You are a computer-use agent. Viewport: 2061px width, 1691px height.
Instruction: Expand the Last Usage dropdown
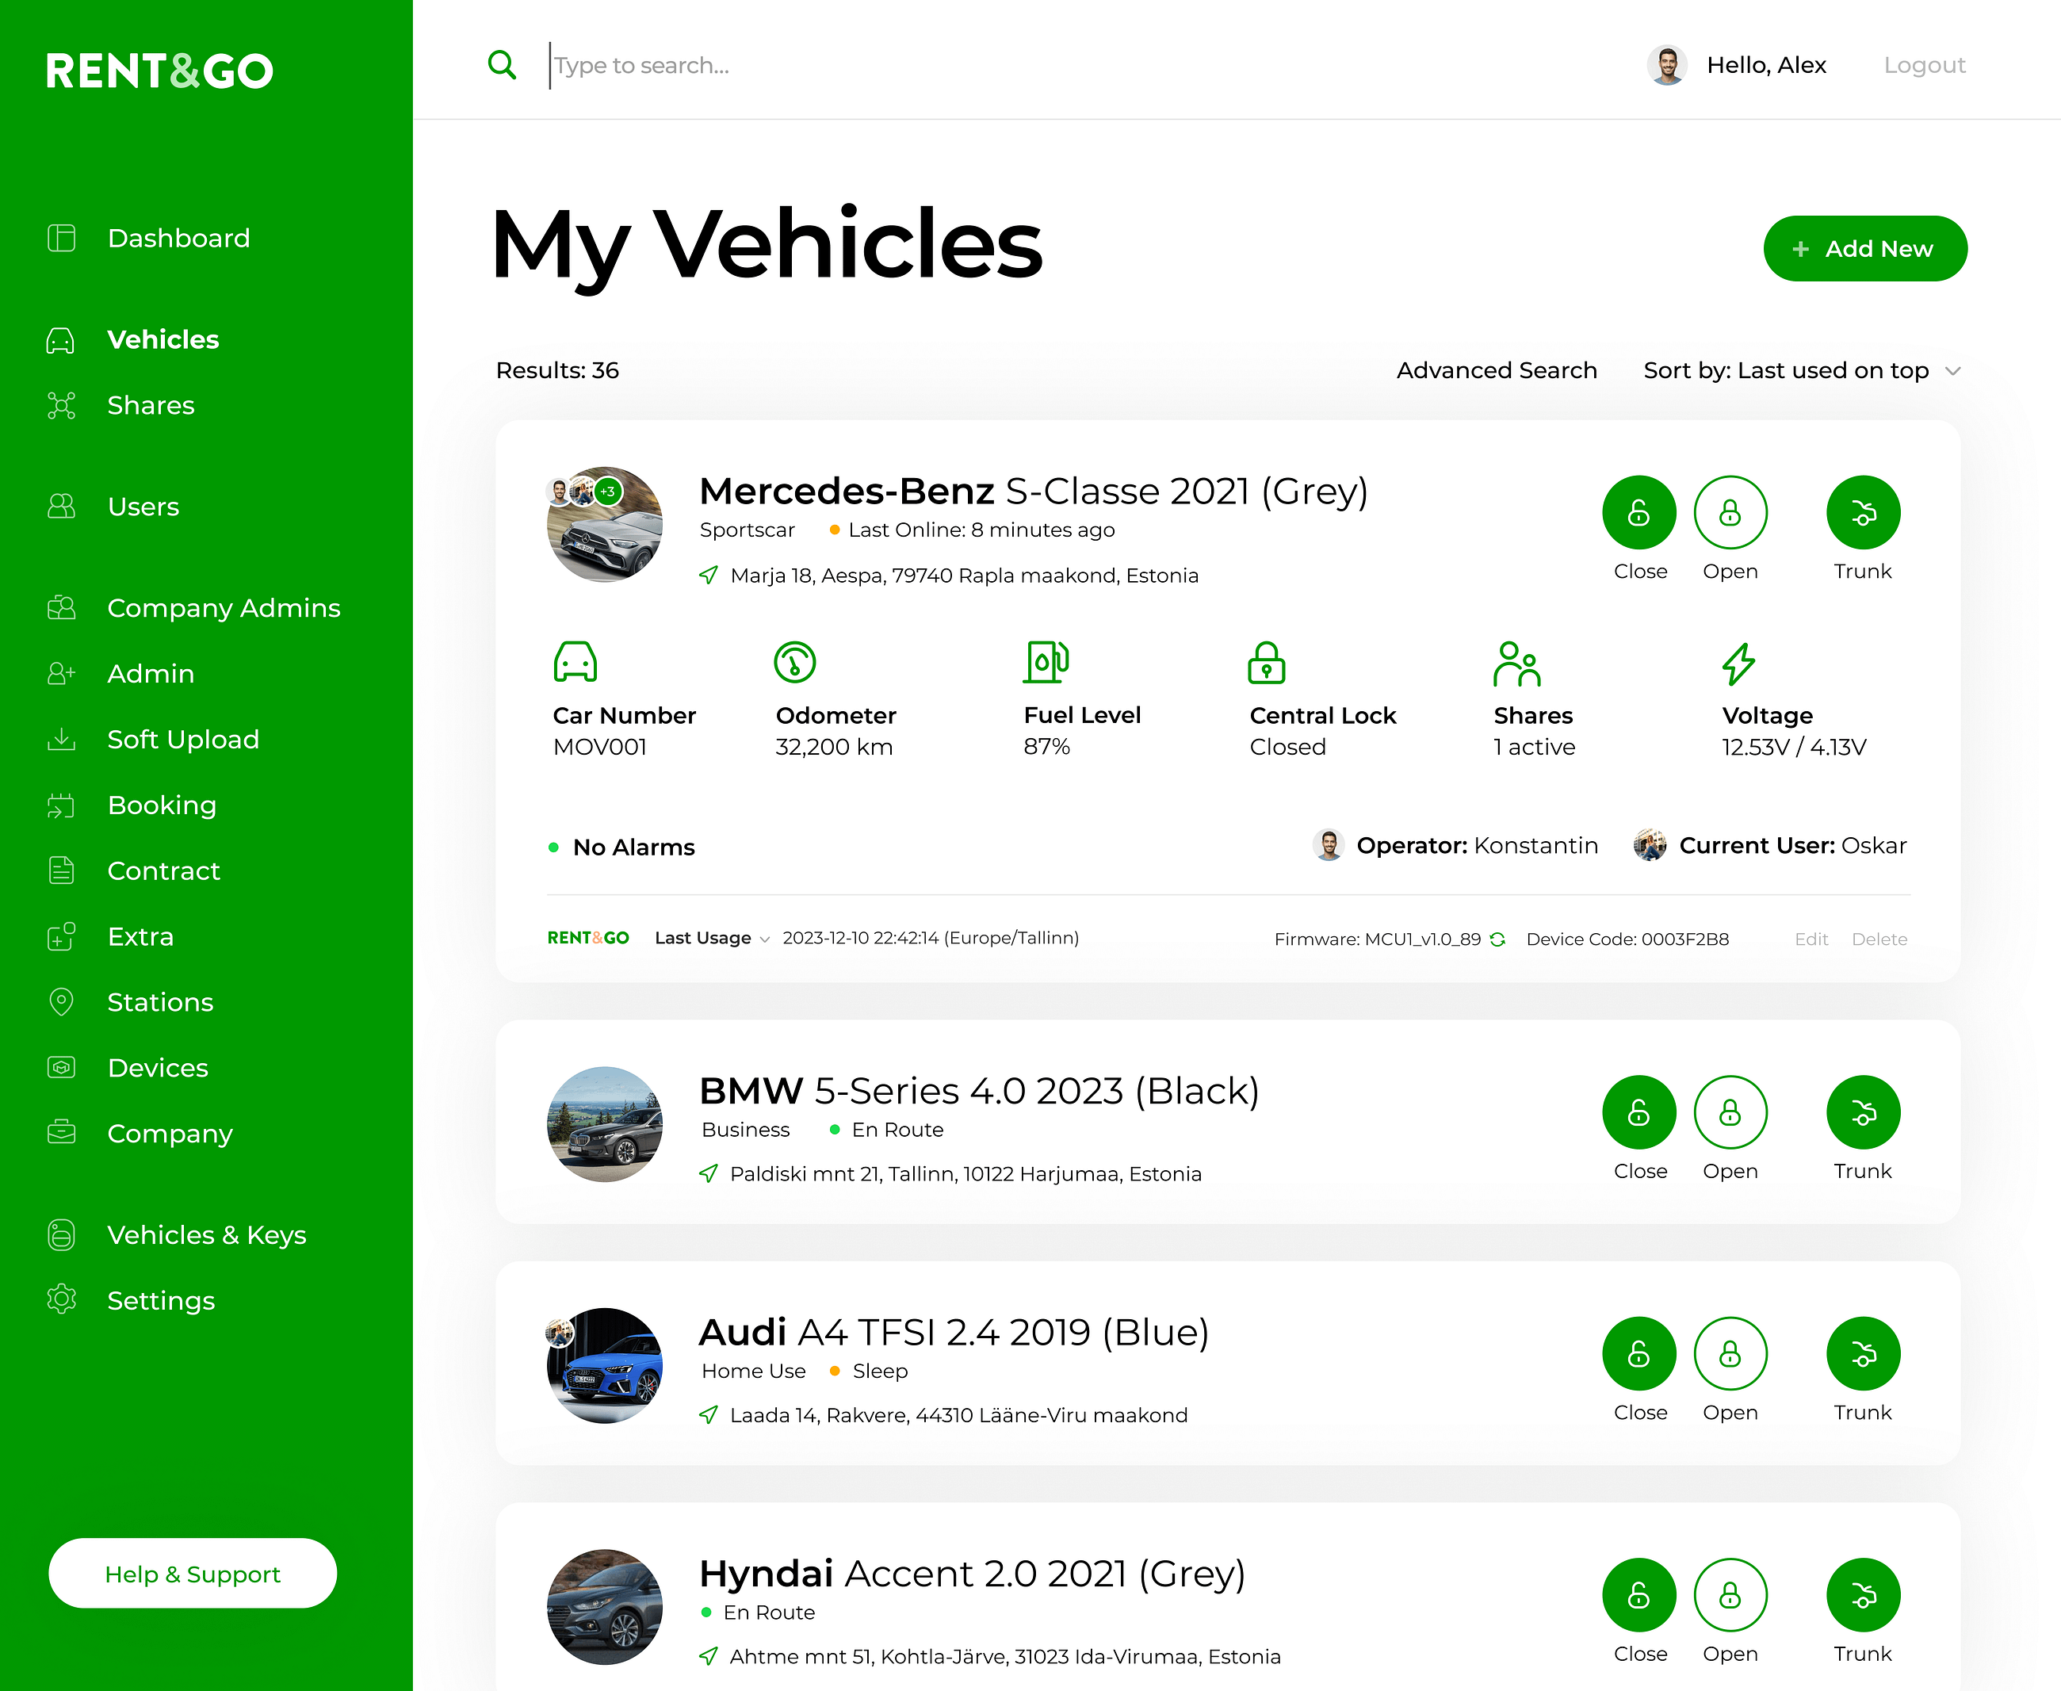coord(712,938)
